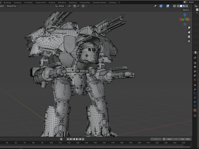This screenshot has width=199, height=149.
Task: Toggle camera view with camera icon
Action: (189, 37)
